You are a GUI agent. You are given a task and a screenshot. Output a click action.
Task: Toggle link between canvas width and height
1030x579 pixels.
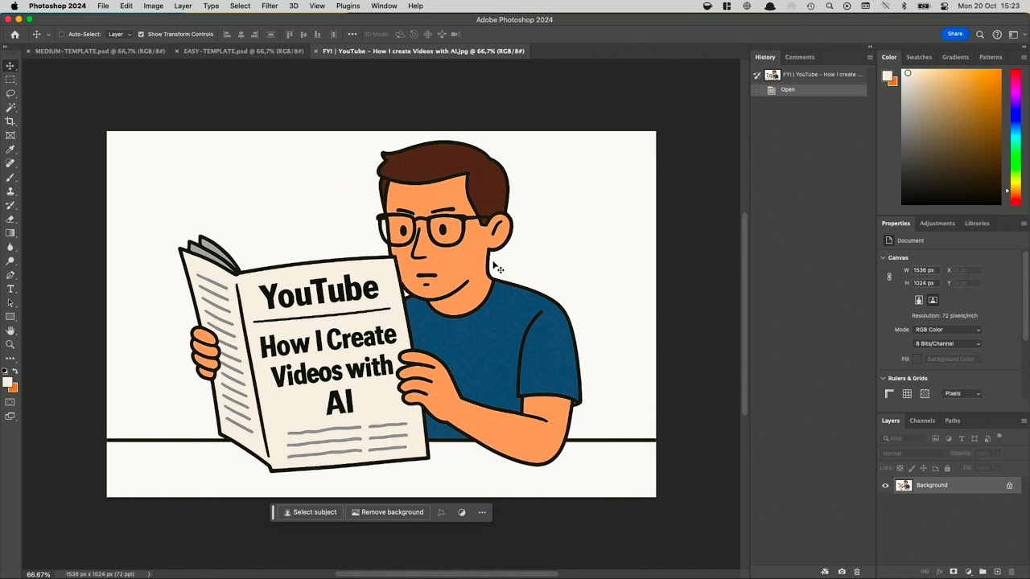(x=889, y=277)
